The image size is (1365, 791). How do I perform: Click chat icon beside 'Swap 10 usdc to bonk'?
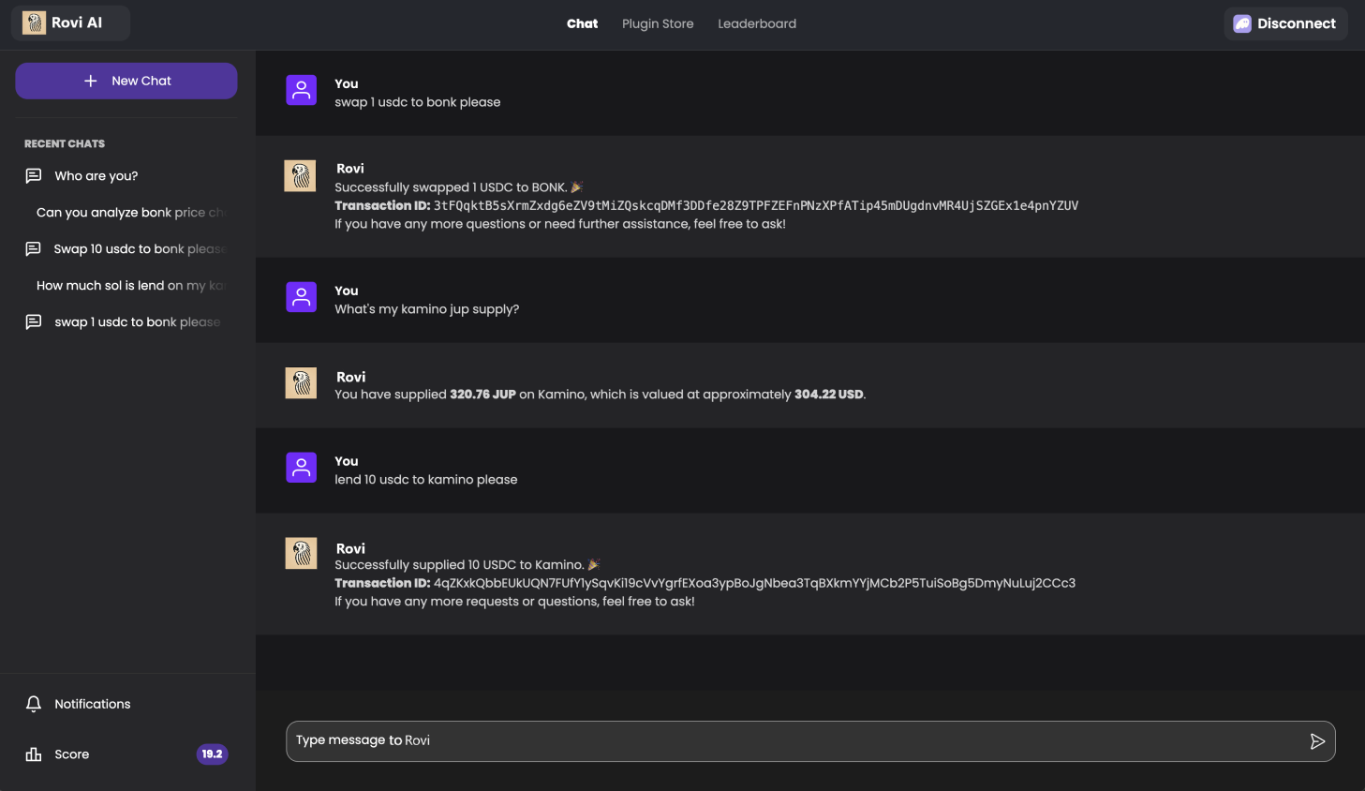34,249
